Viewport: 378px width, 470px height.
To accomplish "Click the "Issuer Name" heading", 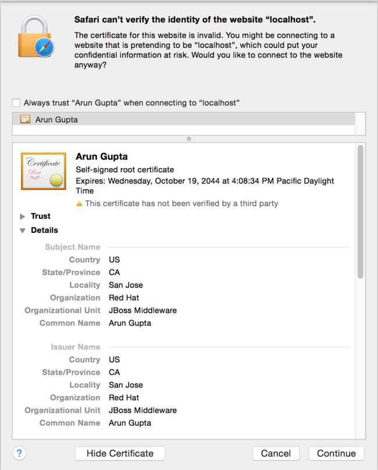I will pos(76,347).
